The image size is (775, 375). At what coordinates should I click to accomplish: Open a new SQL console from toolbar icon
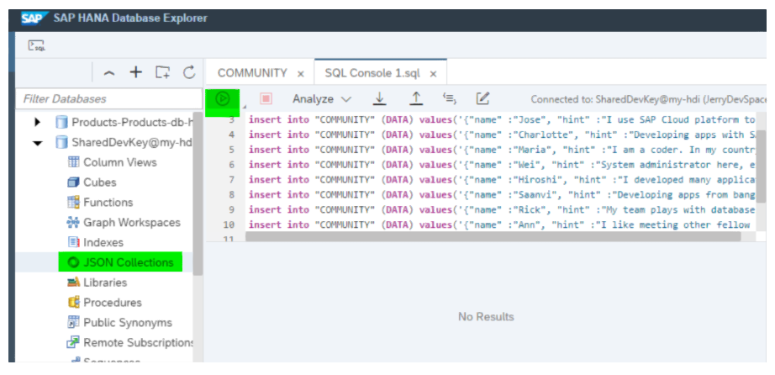36,46
